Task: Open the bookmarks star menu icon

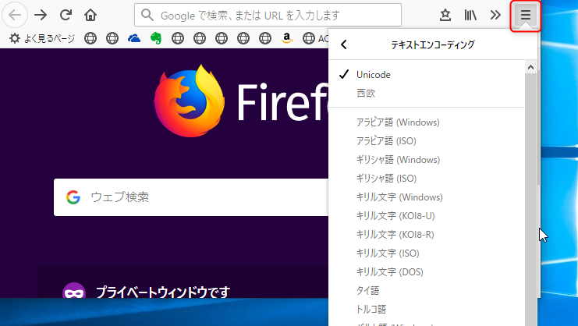Action: [445, 15]
